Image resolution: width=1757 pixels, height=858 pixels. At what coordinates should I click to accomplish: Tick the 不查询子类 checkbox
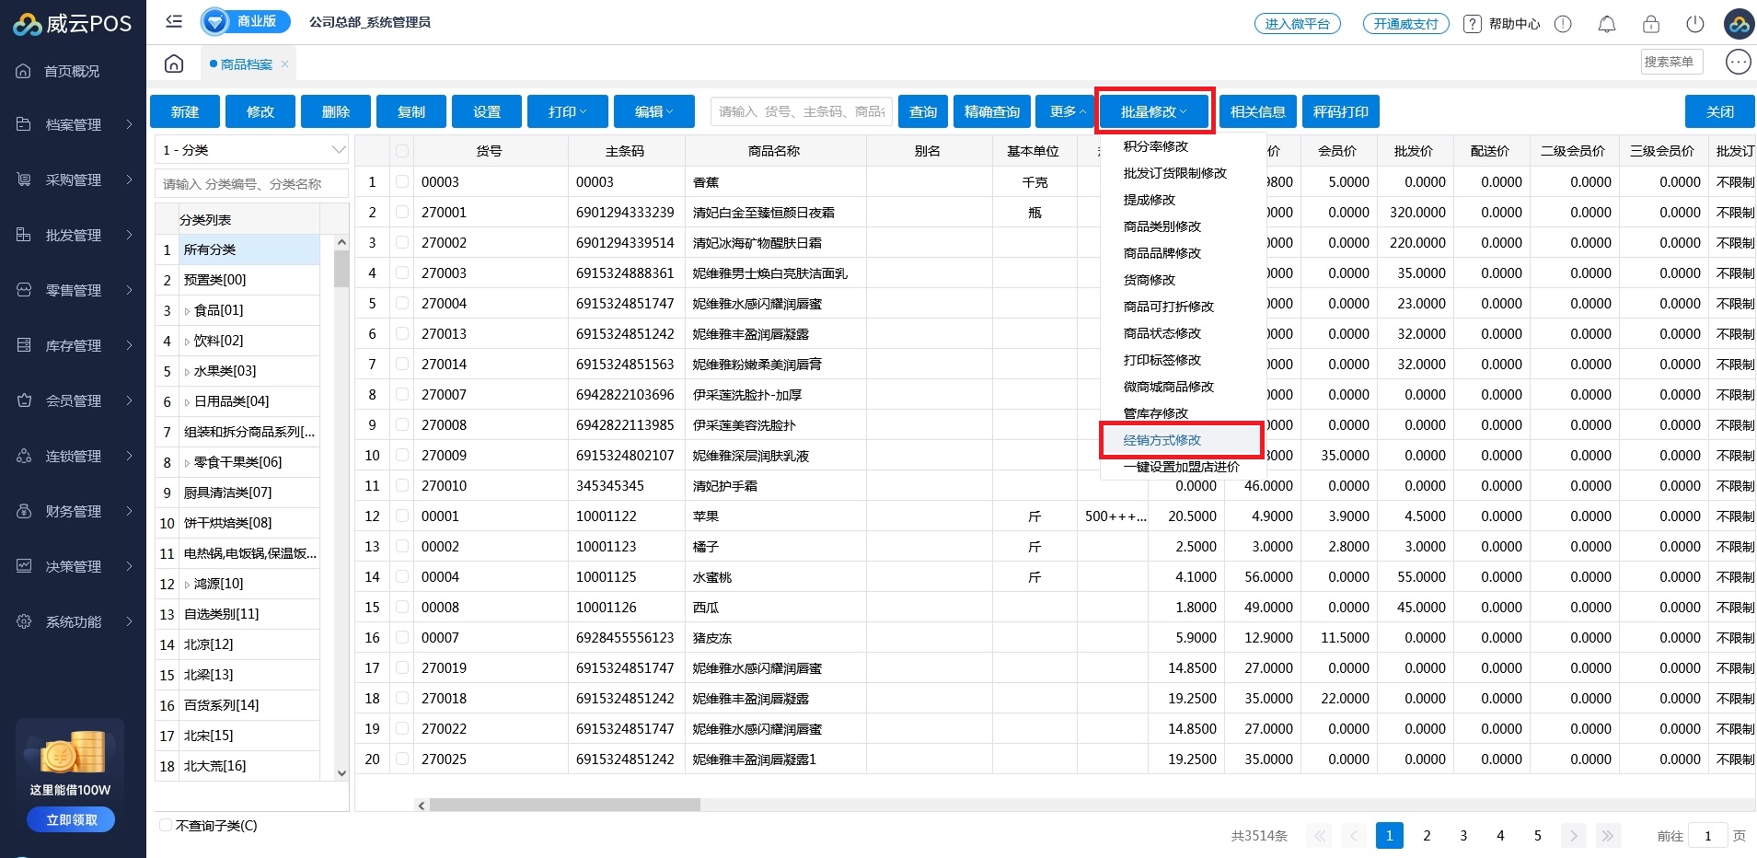point(167,826)
